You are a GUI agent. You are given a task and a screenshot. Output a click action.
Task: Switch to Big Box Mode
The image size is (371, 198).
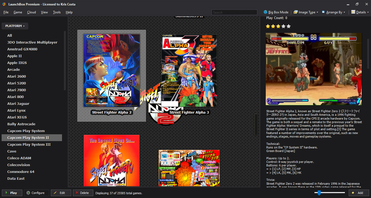pyautogui.click(x=276, y=12)
